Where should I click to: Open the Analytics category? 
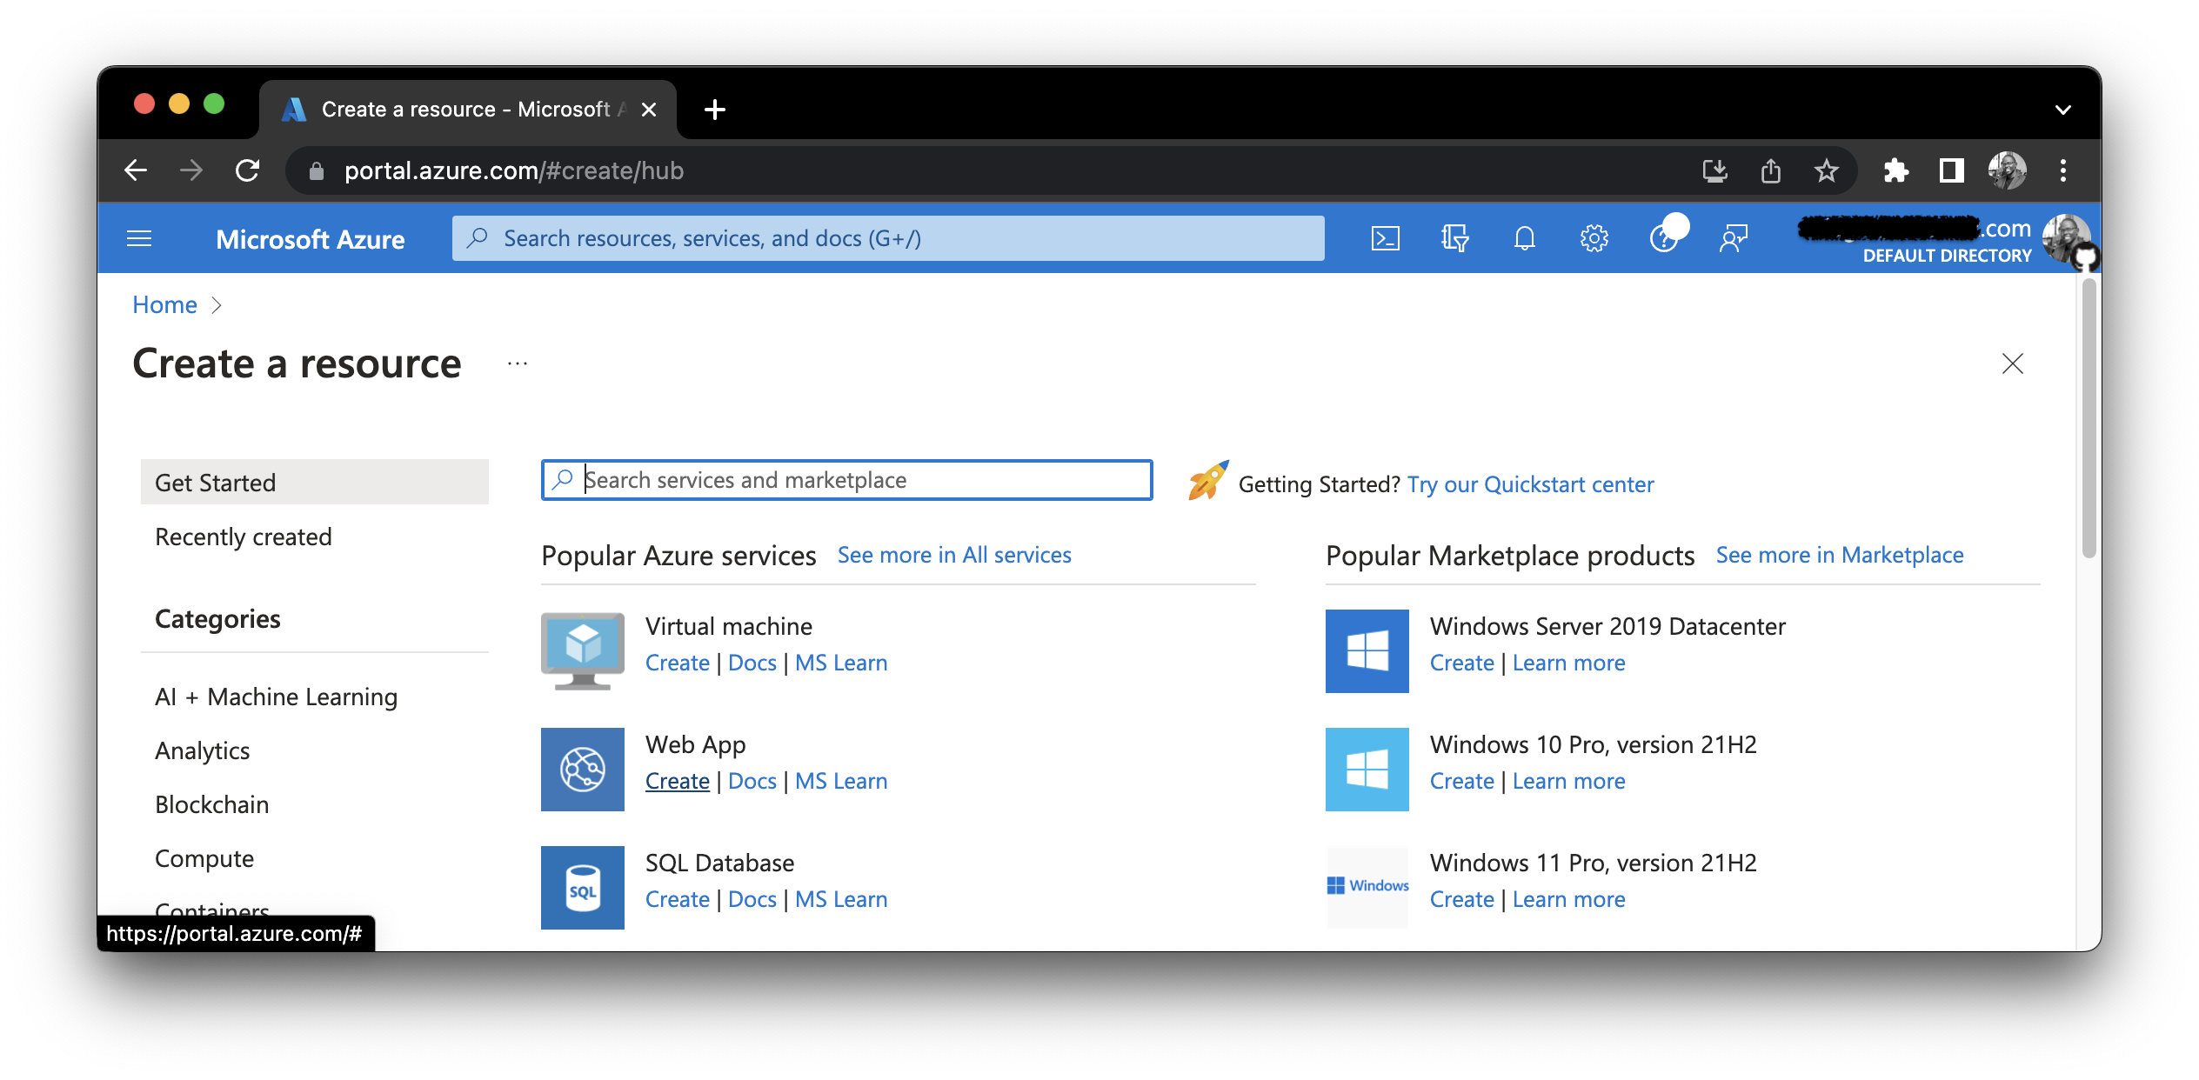[203, 750]
